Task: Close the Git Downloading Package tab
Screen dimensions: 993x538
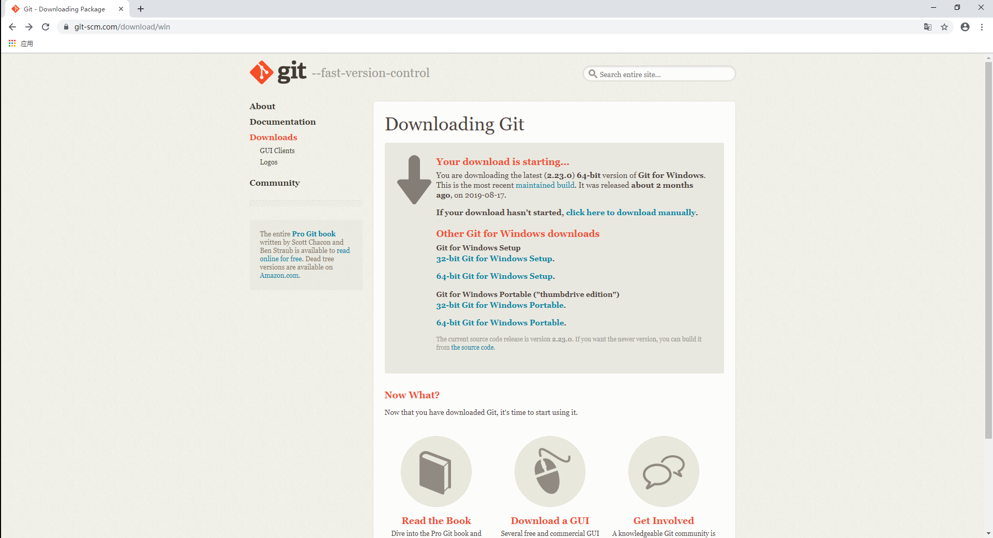Action: pyautogui.click(x=121, y=9)
